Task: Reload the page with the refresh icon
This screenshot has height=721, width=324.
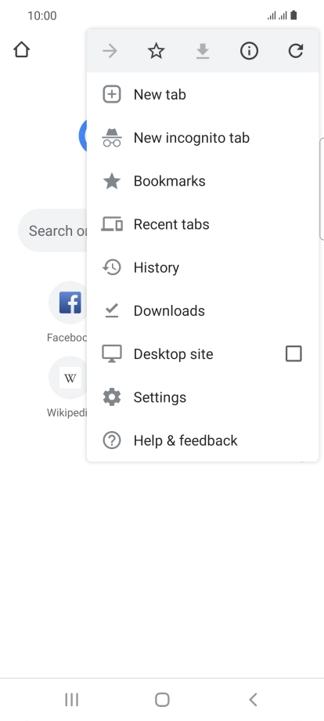Action: [x=296, y=51]
